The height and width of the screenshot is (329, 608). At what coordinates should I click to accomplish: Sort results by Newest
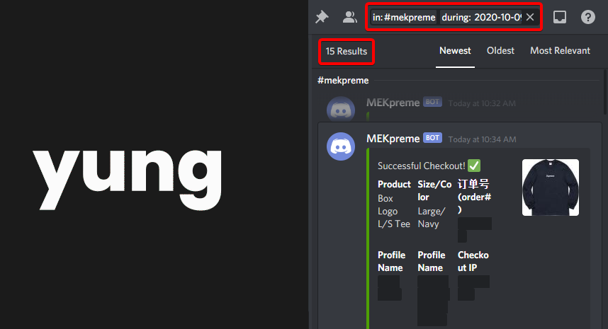455,51
